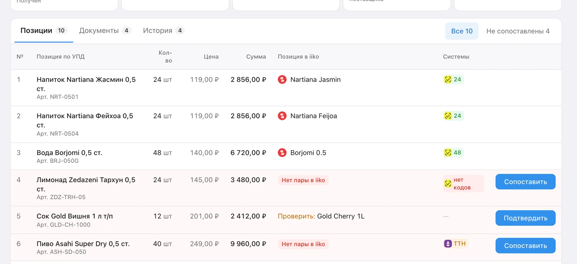
Task: Click article code "Арт. BRJ-050G"
Action: pyautogui.click(x=58, y=161)
